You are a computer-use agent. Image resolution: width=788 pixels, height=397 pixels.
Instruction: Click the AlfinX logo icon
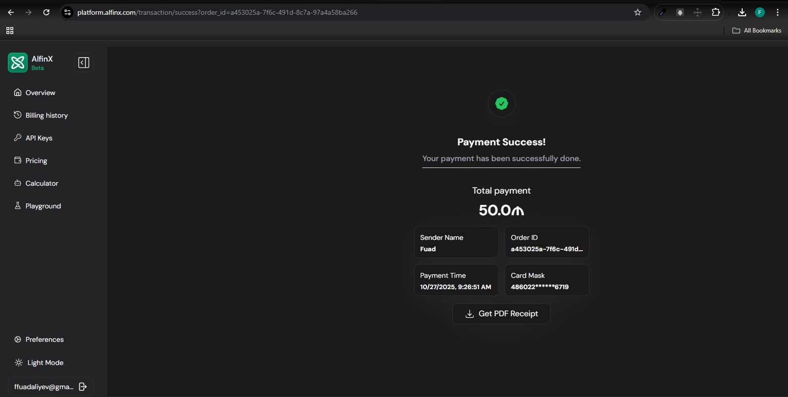tap(18, 63)
